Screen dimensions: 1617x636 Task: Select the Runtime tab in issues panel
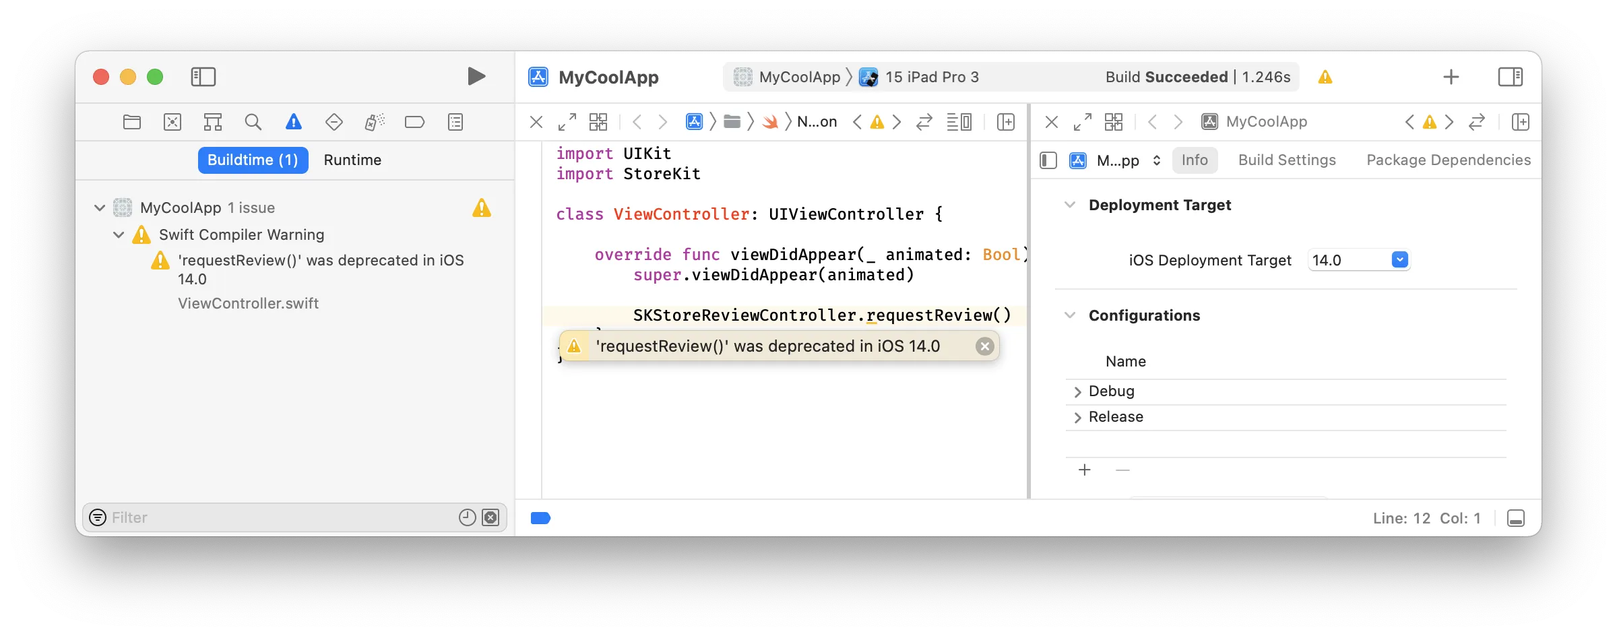pyautogui.click(x=352, y=160)
